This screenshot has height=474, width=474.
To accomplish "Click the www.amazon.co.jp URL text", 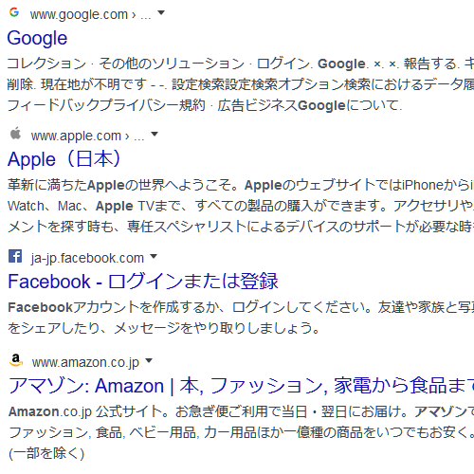I will (x=85, y=362).
